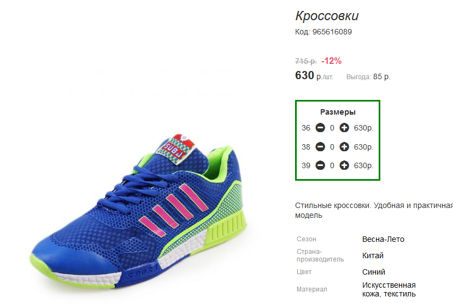
Task: Click the quantity value for size 36
Action: click(x=332, y=128)
